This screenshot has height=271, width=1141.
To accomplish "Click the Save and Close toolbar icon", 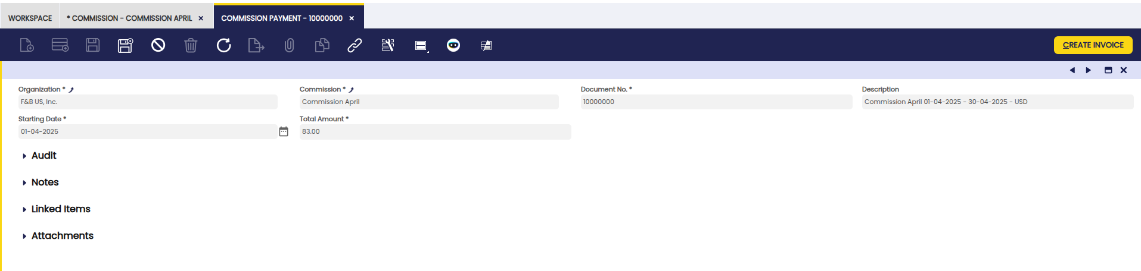I will pyautogui.click(x=125, y=45).
